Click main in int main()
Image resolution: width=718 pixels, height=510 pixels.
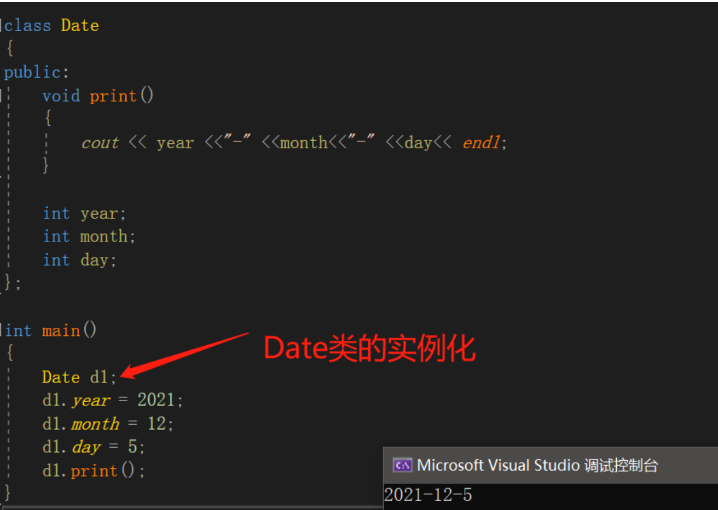coord(61,331)
